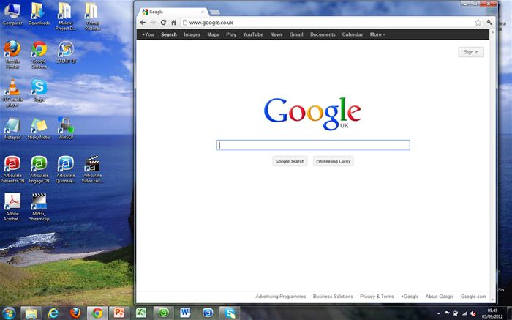
Task: Open the Windows Start menu orb
Action: tap(9, 313)
